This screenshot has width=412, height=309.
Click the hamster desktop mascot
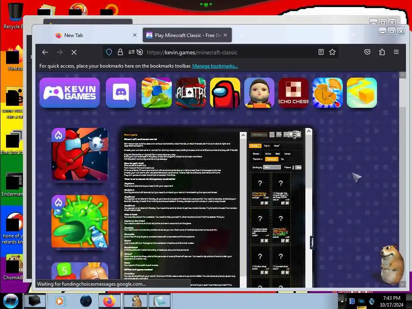coord(391,264)
